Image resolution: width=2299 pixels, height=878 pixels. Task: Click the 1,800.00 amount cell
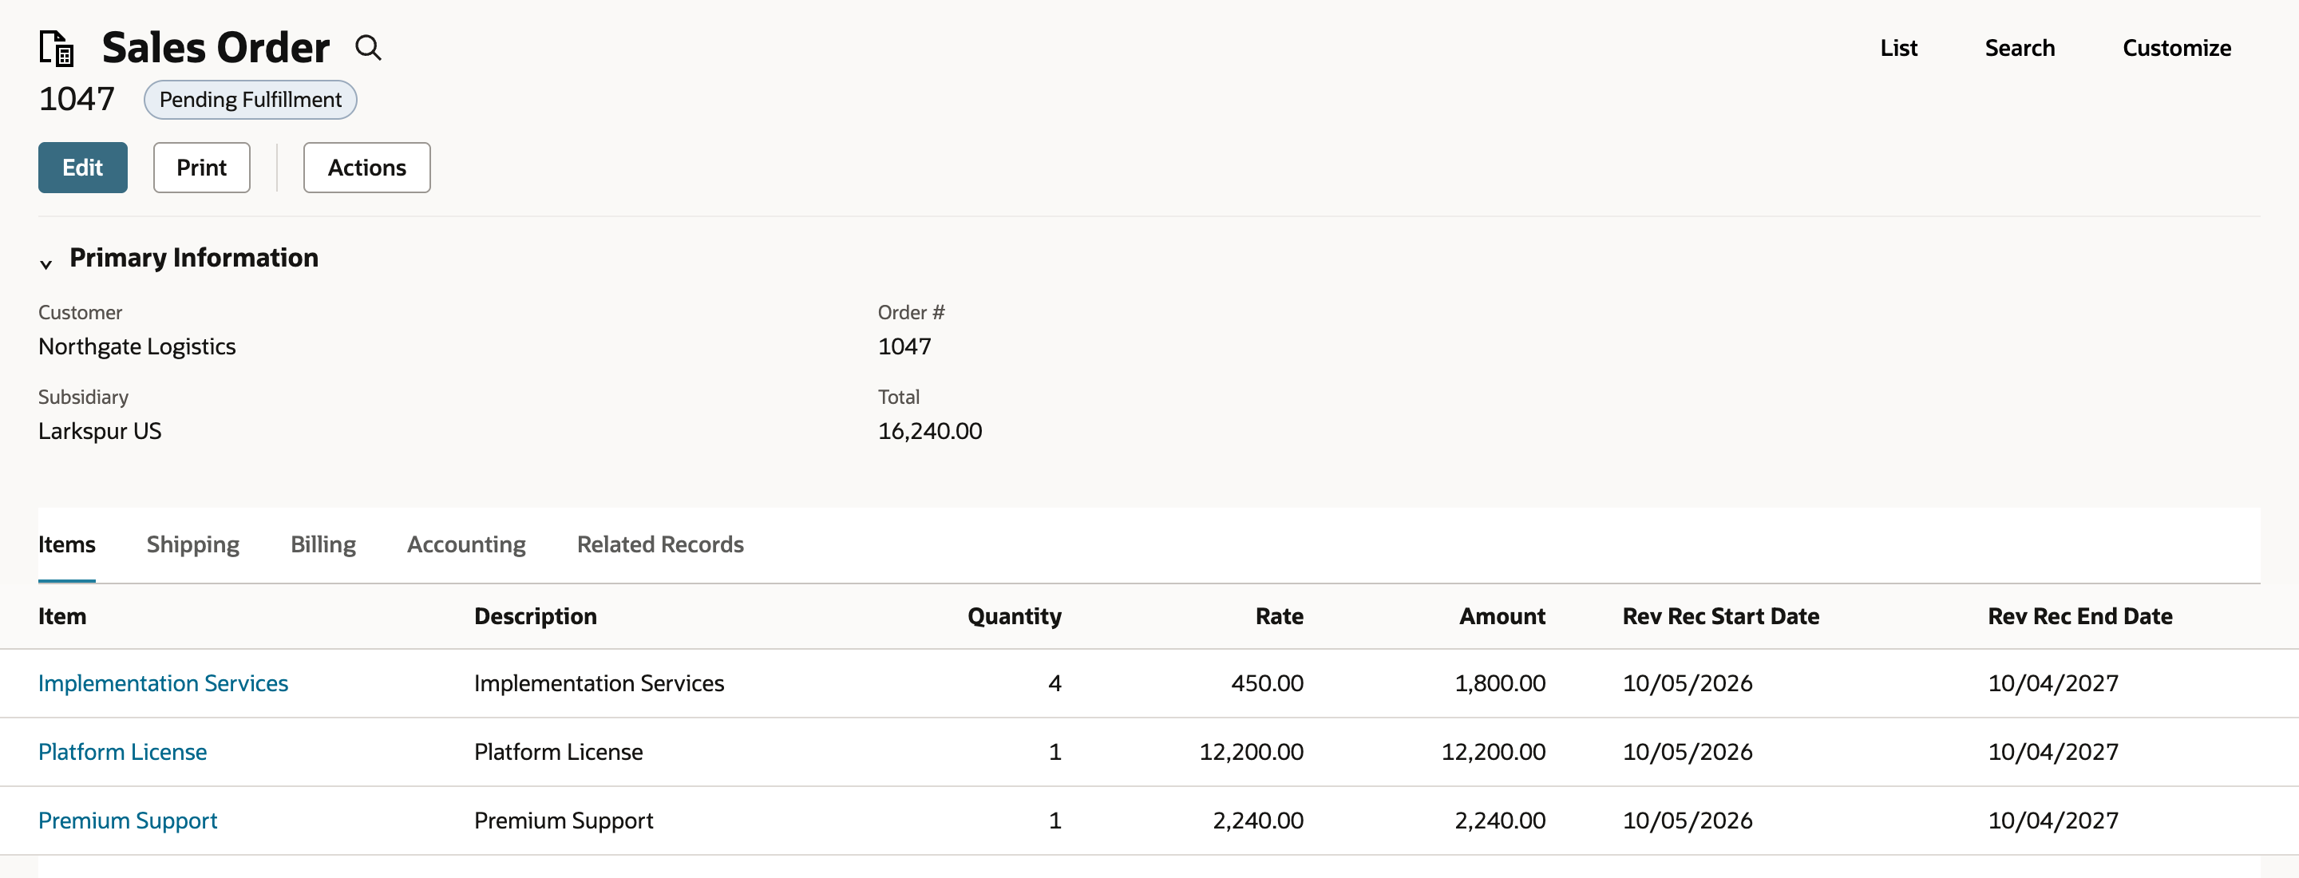tap(1500, 683)
